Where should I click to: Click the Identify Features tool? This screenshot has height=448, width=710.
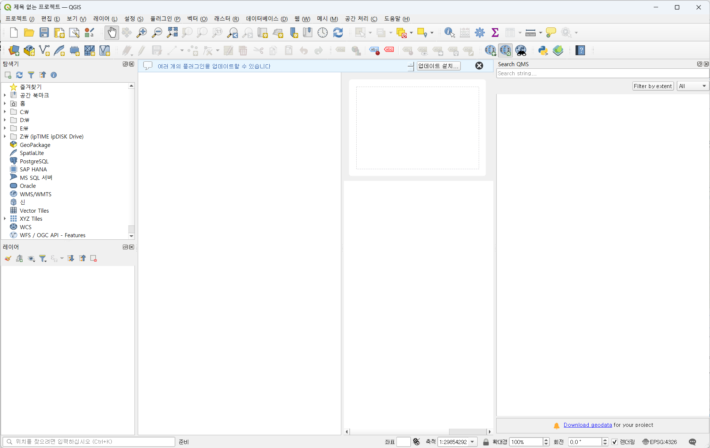[x=449, y=33]
